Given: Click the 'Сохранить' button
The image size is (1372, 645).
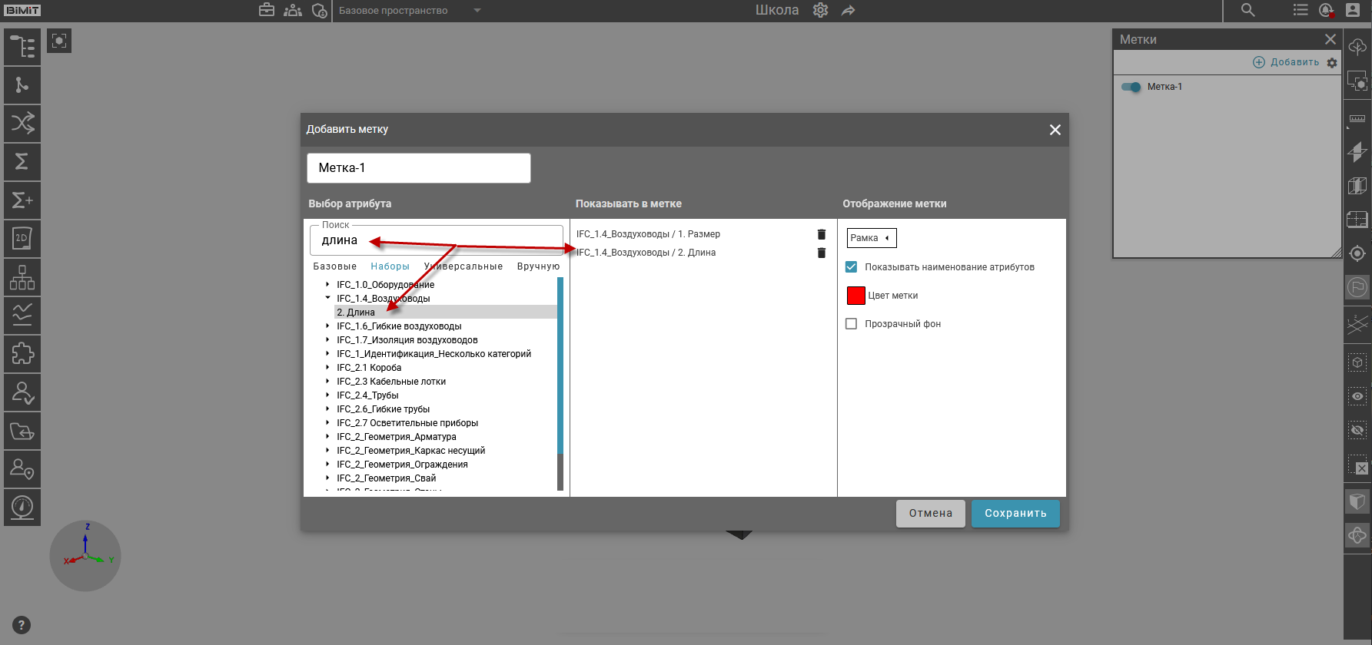Looking at the screenshot, I should (1015, 514).
